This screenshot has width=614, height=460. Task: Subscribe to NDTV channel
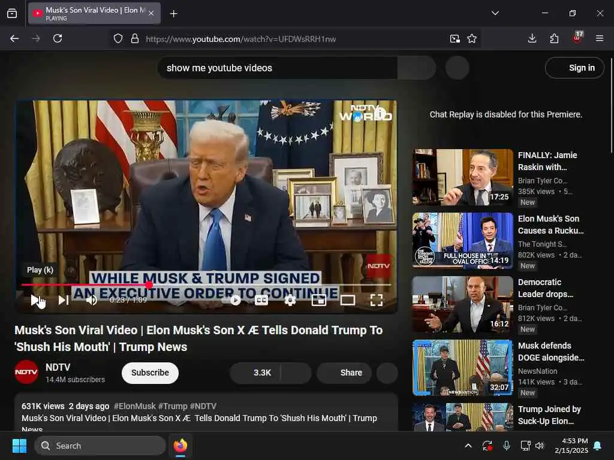click(150, 373)
